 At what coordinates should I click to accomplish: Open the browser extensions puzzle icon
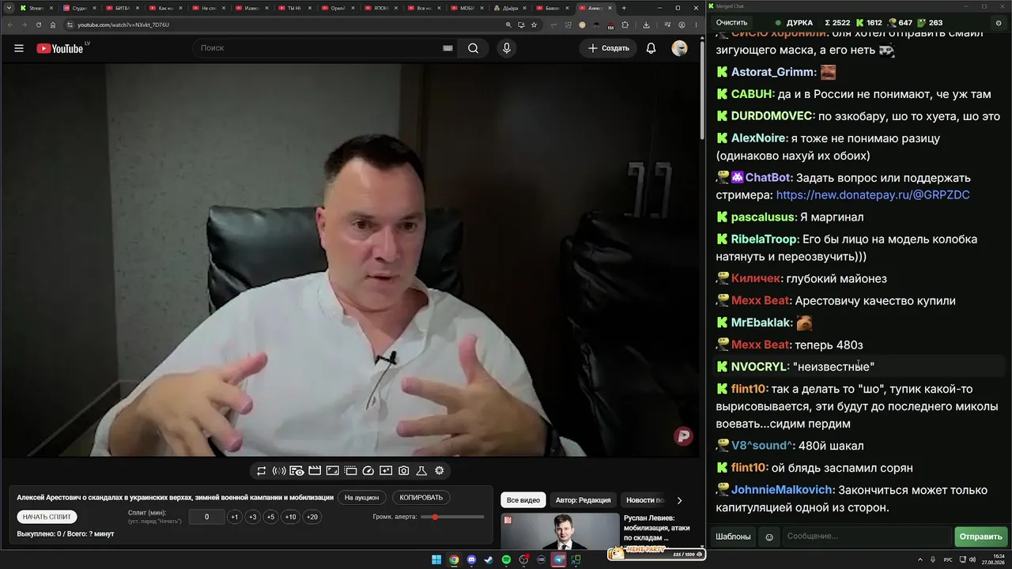click(x=625, y=24)
